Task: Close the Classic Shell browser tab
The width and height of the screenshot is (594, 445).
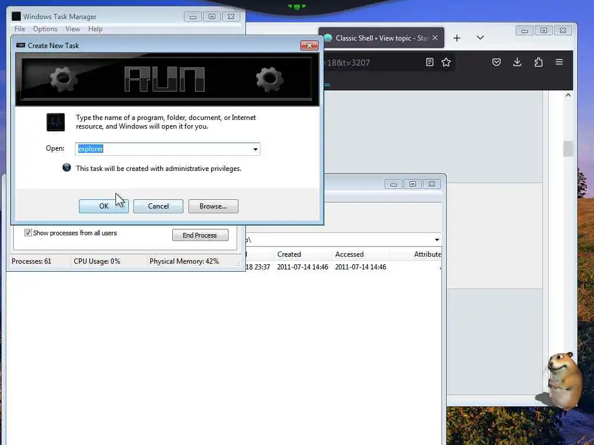Action: click(x=435, y=38)
